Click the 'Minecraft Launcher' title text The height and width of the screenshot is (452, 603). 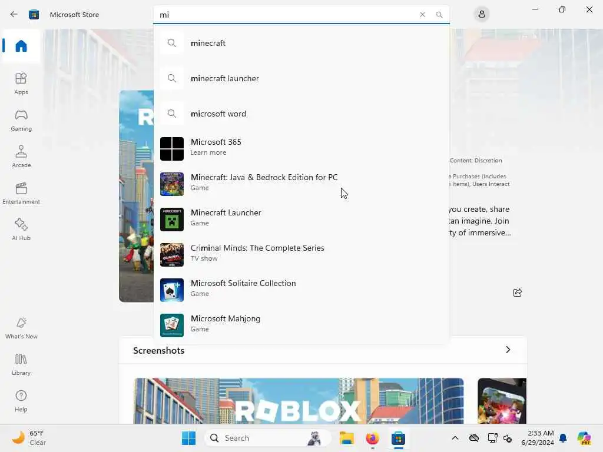226,212
